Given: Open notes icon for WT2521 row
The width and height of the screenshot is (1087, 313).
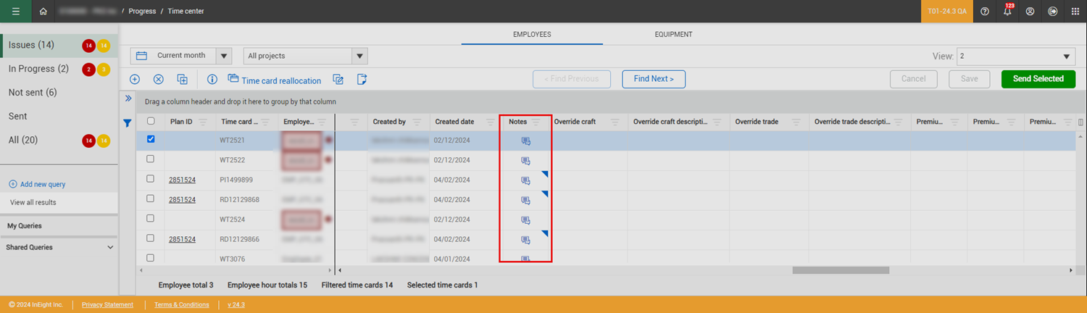Looking at the screenshot, I should point(526,142).
